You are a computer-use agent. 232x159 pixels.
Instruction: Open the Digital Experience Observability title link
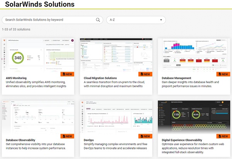click(x=182, y=140)
